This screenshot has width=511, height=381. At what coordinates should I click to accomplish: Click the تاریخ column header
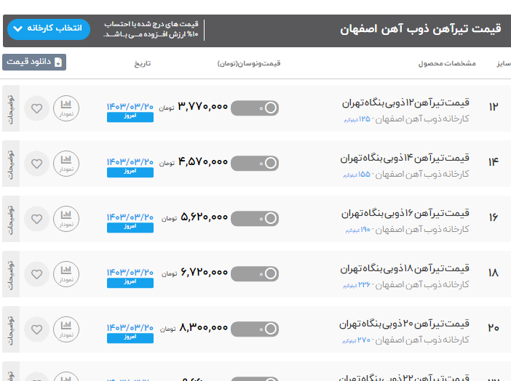[142, 63]
